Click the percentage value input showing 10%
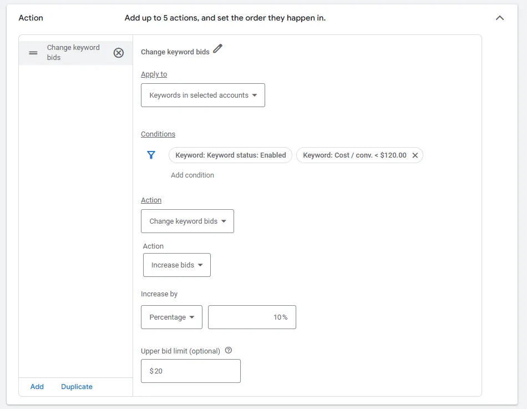527x409 pixels. click(252, 317)
